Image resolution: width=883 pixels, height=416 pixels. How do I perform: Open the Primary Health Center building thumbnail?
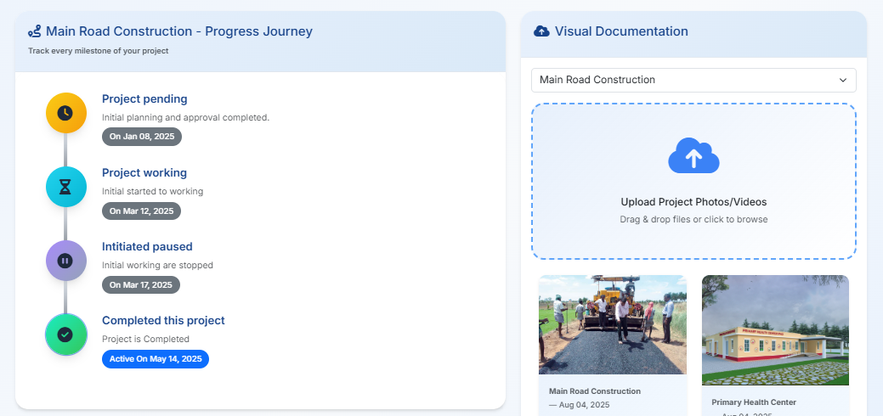coord(775,330)
